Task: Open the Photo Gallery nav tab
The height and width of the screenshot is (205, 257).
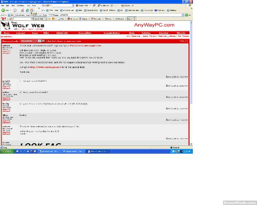Action: click(x=85, y=33)
